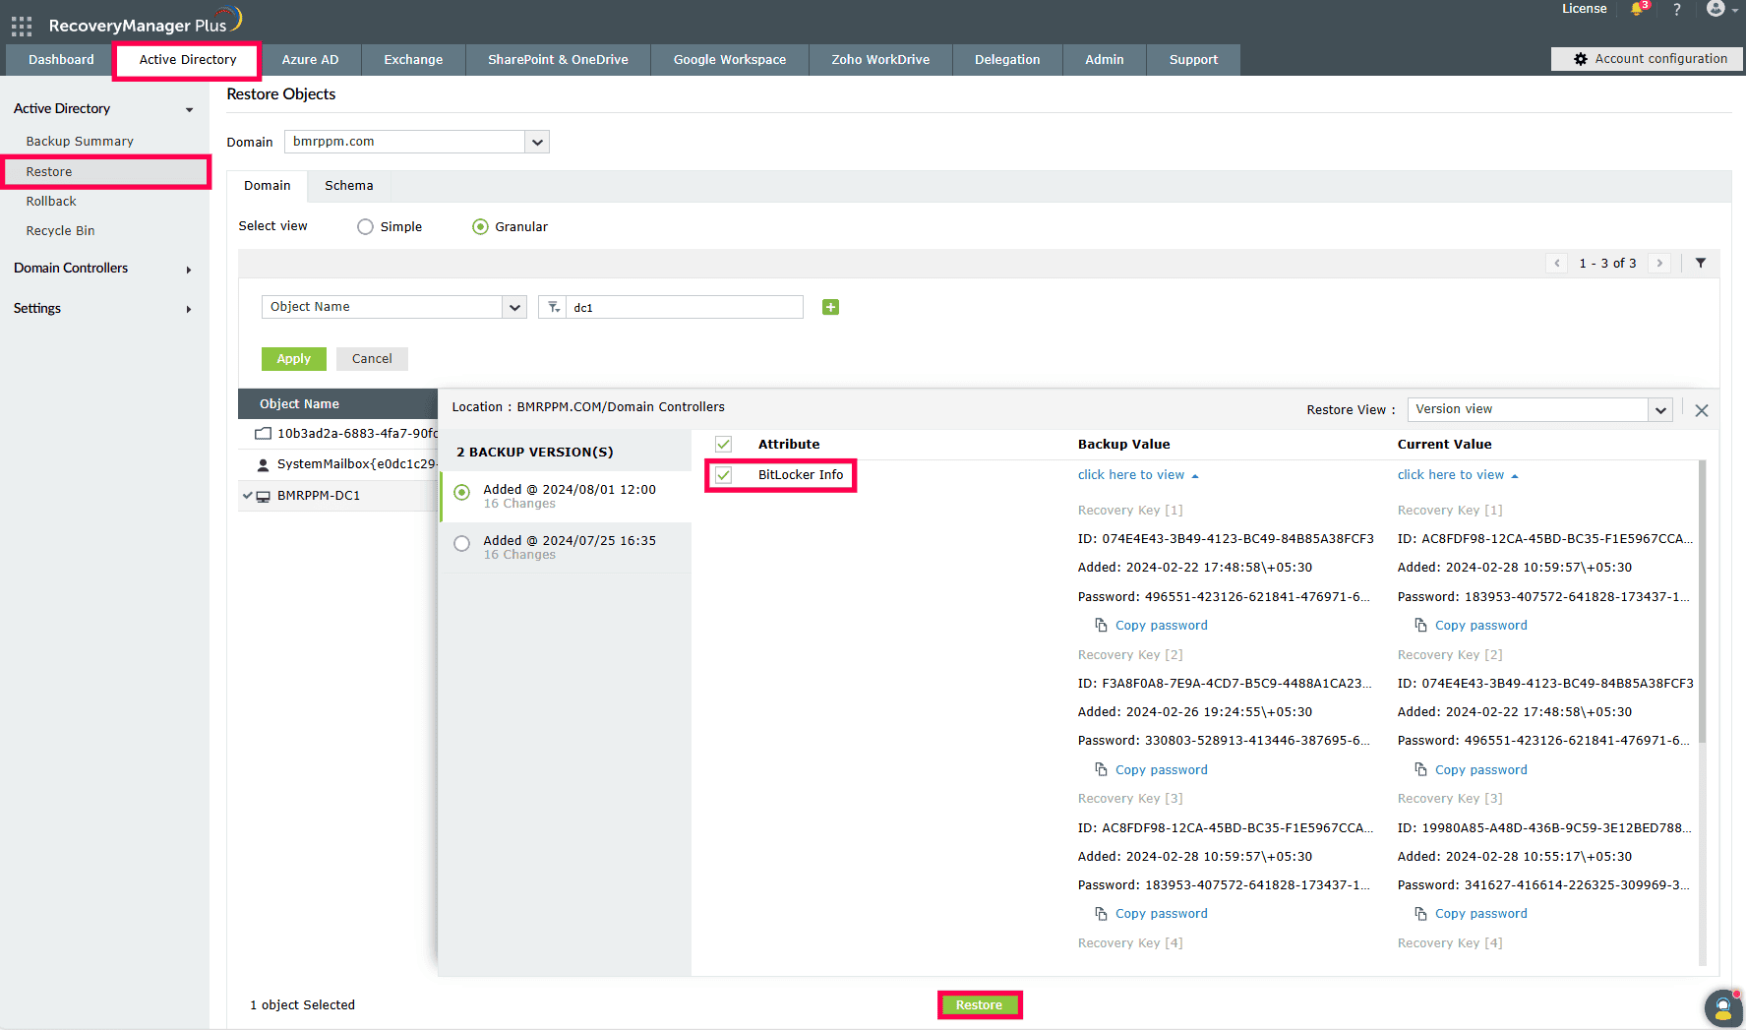
Task: Open the Azure AD tab
Action: (310, 59)
